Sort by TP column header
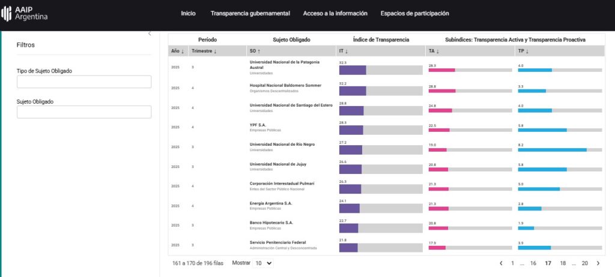This screenshot has height=277, width=615. pyautogui.click(x=524, y=52)
